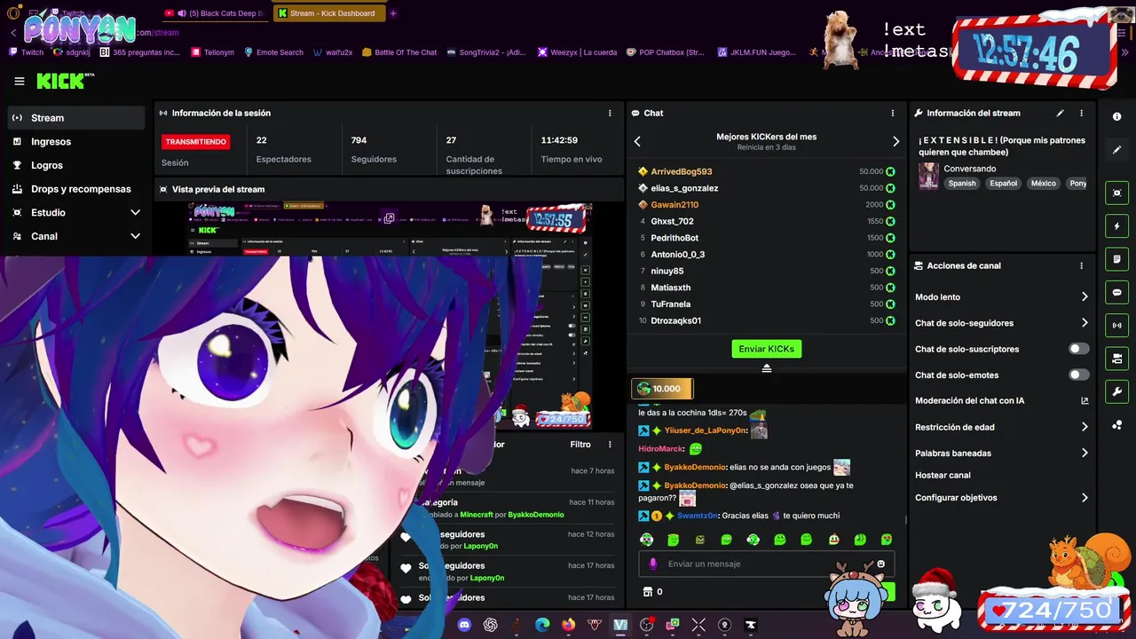Open chat moderation with IA external link
1136x639 pixels.
(x=1085, y=401)
